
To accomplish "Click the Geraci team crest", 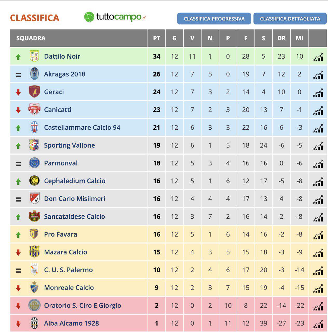I will [34, 92].
